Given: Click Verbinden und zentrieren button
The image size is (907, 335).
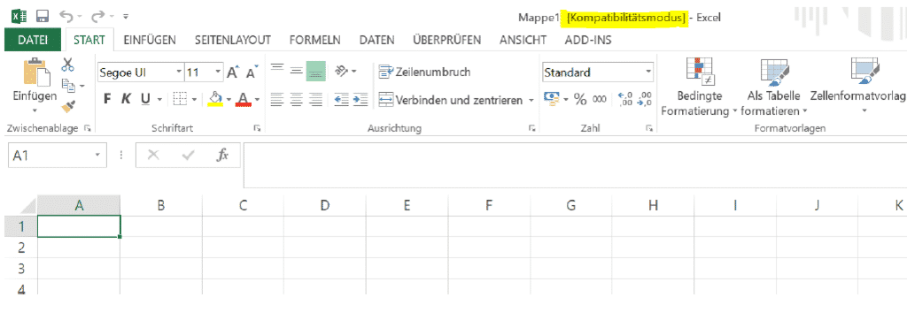Looking at the screenshot, I should [x=451, y=101].
